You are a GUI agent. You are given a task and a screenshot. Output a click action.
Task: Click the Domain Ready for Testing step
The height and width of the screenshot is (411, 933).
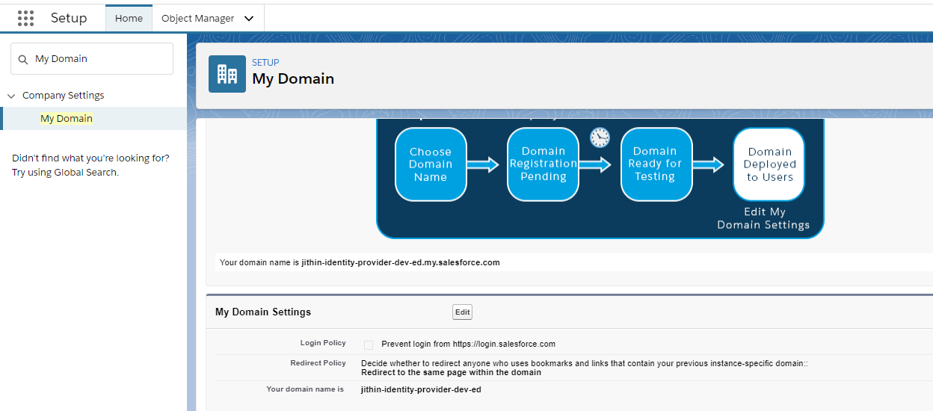coord(655,164)
